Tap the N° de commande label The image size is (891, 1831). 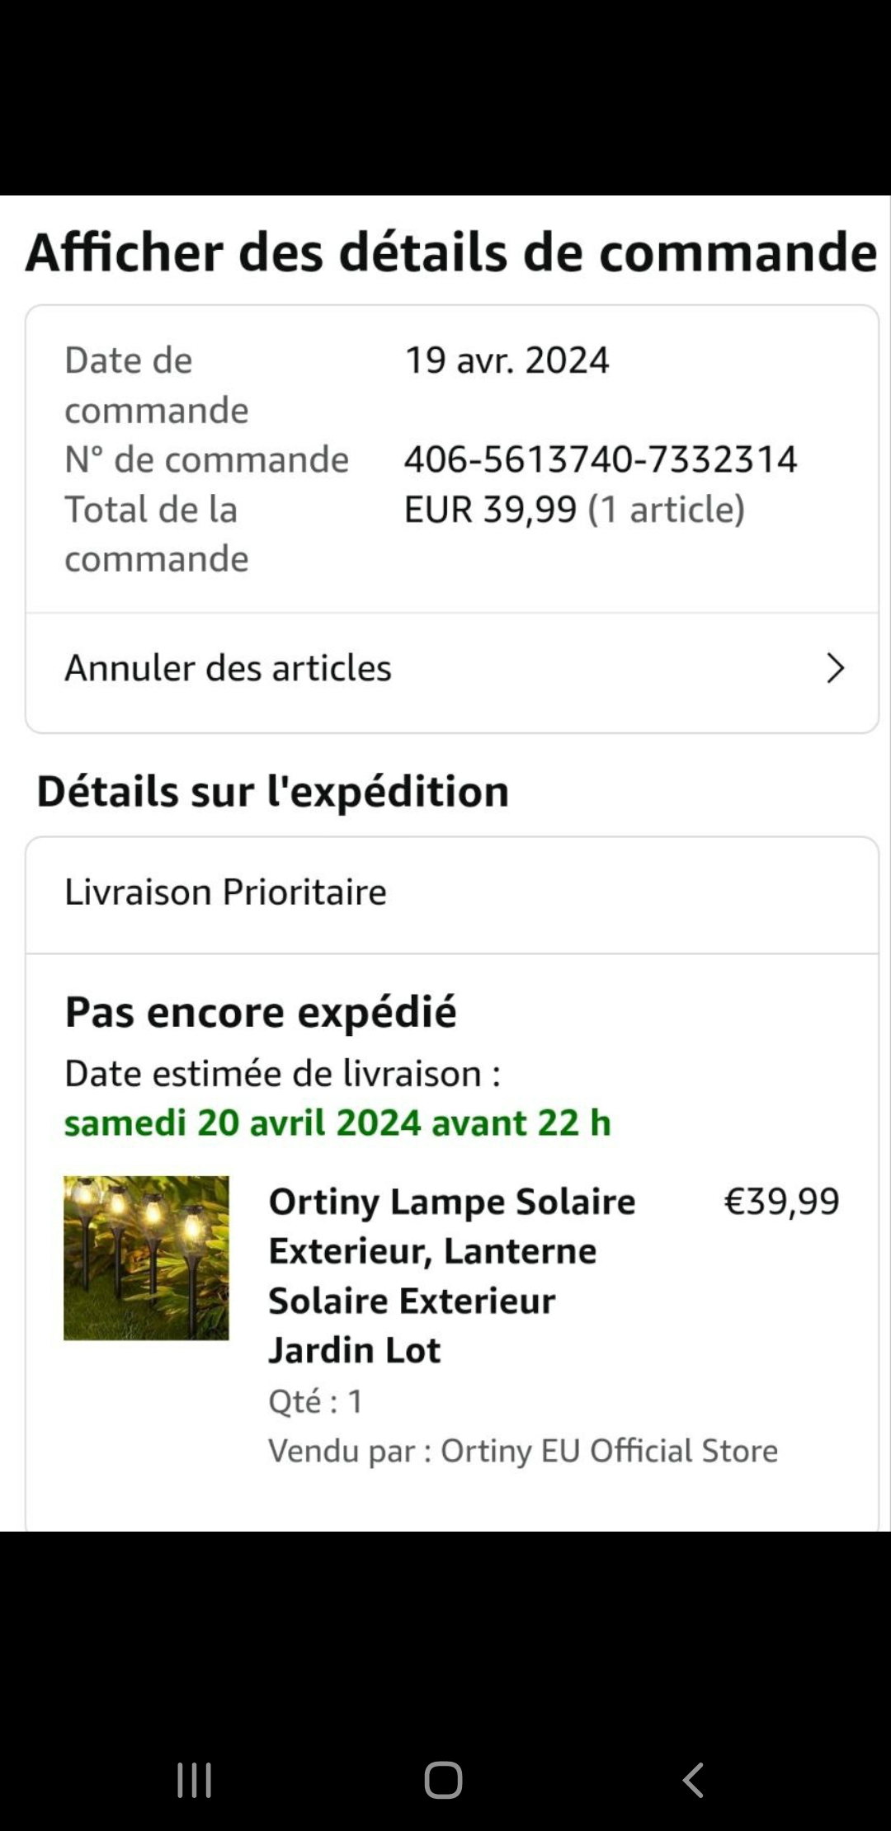coord(207,459)
